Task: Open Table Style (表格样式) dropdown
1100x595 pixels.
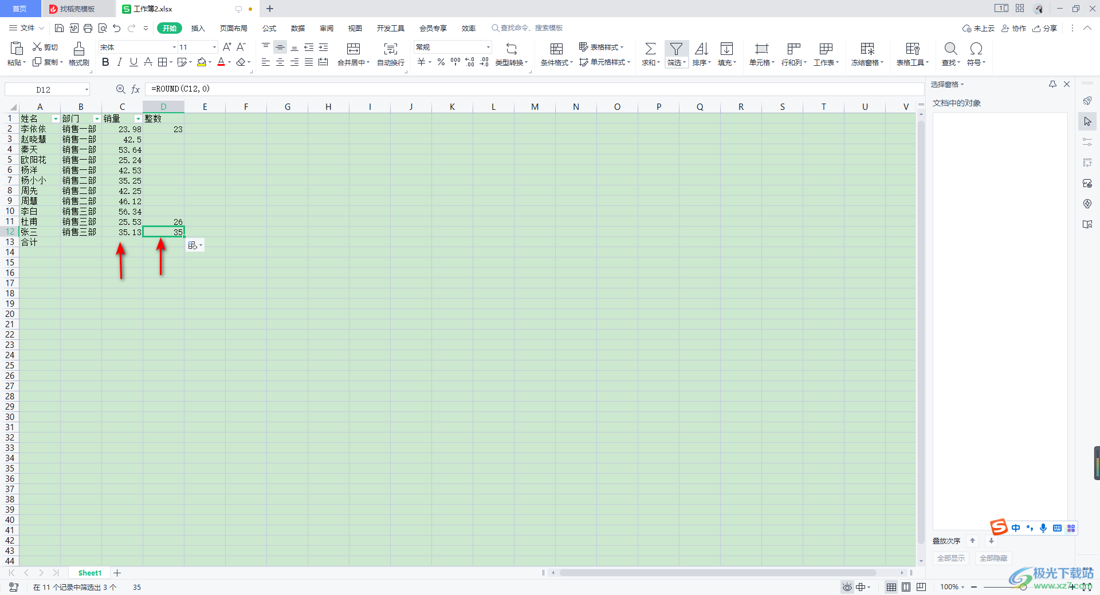Action: point(601,47)
